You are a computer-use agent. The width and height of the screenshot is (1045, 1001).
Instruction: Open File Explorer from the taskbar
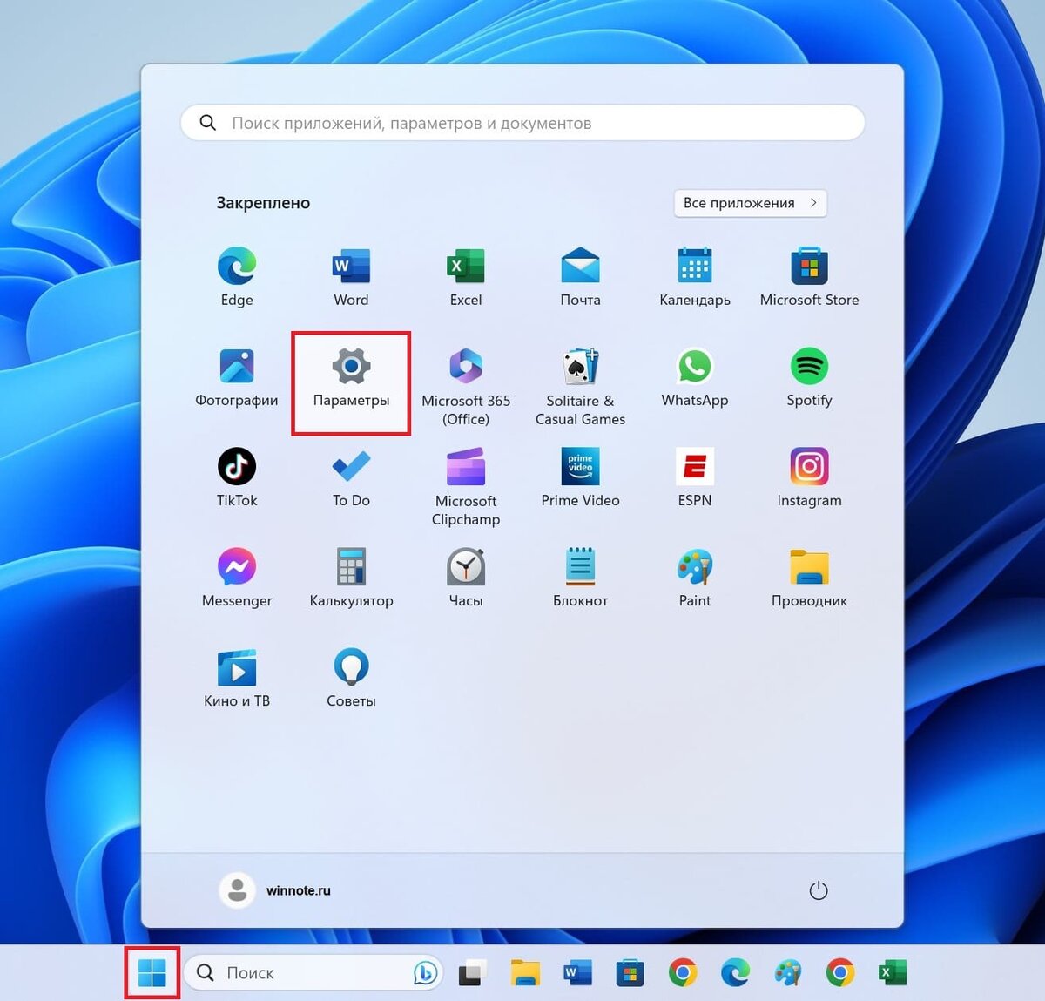point(525,972)
